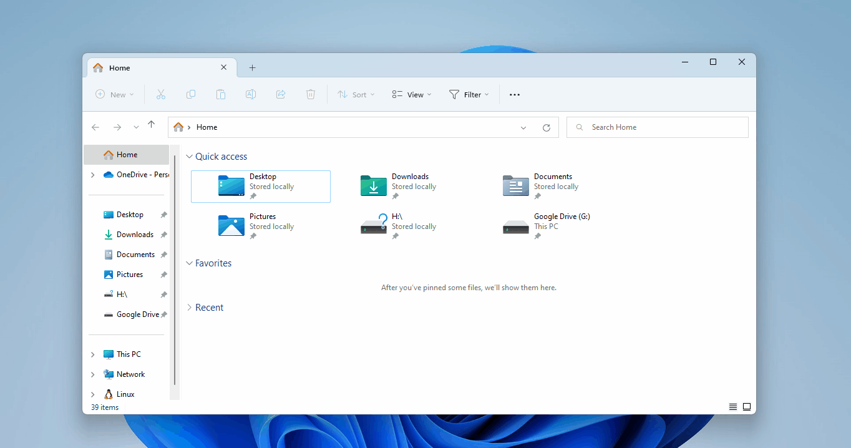Image resolution: width=851 pixels, height=448 pixels.
Task: Click the pin icon beside H:\ in sidebar
Action: (163, 295)
